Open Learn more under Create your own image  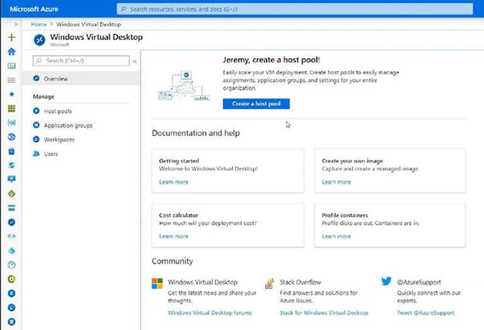click(336, 182)
